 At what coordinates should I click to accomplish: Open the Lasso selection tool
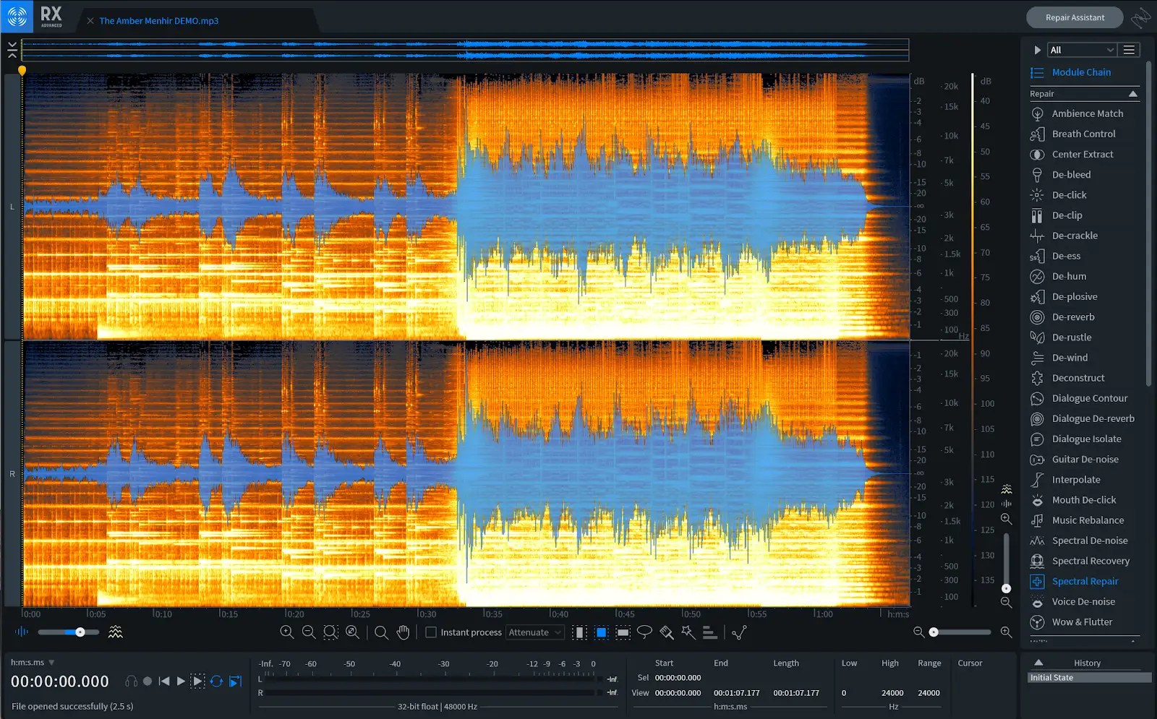[644, 632]
